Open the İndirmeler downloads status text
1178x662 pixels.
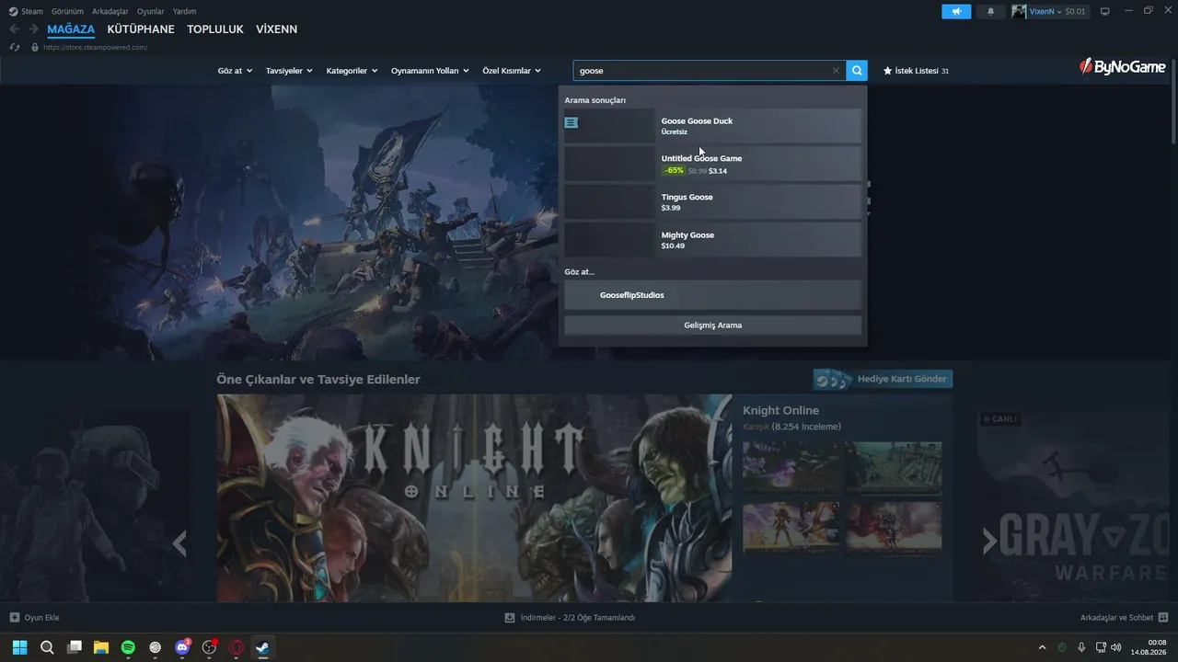577,618
